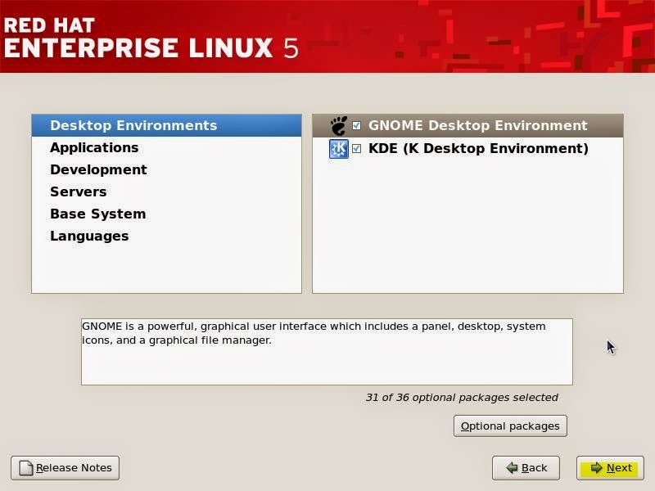Viewport: 655px width, 491px height.
Task: Open the Release Notes
Action: pyautogui.click(x=65, y=468)
